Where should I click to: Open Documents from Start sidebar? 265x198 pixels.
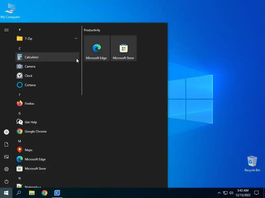pos(6,144)
